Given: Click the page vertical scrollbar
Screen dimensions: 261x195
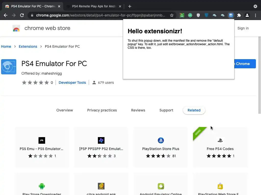Looking at the screenshot, I should [x=259, y=75].
